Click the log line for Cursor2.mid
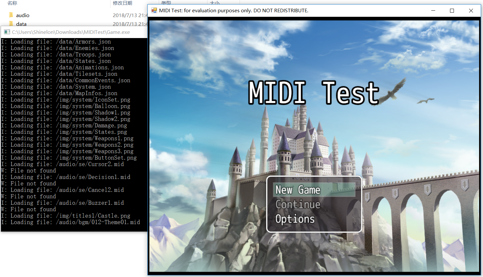This screenshot has width=483, height=277. (62, 164)
